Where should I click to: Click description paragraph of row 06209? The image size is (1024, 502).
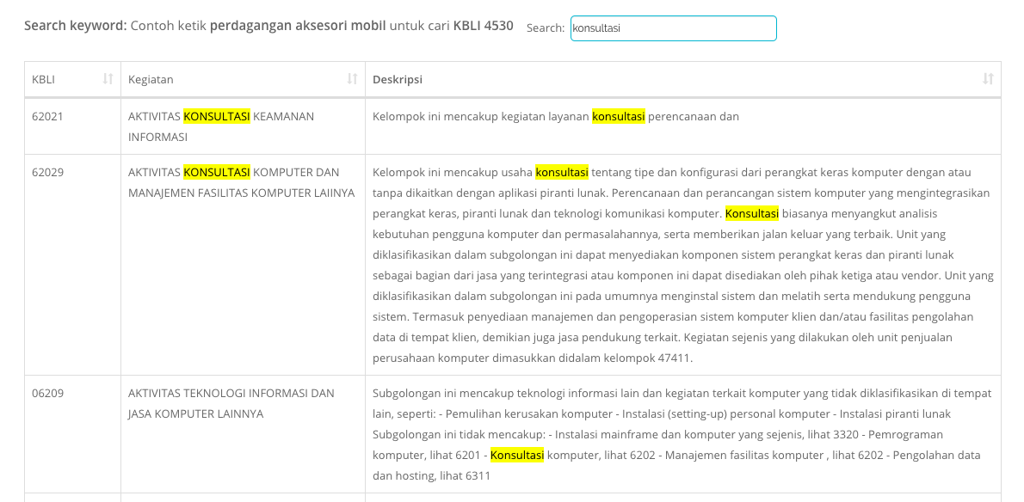[x=683, y=435]
